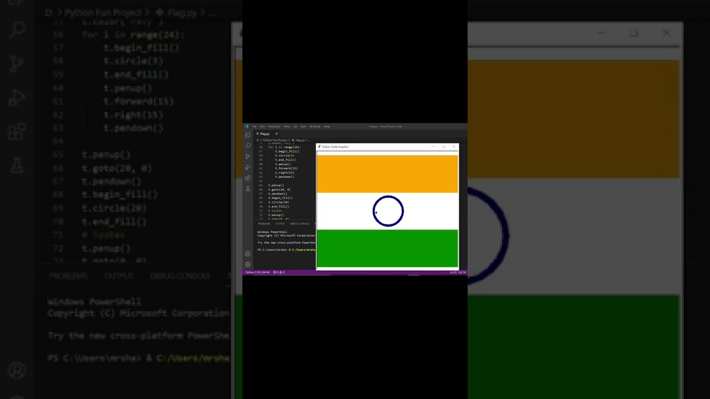The width and height of the screenshot is (710, 399).
Task: Click 'Flag.py - Visual Studio Code' window title
Action: (x=386, y=126)
